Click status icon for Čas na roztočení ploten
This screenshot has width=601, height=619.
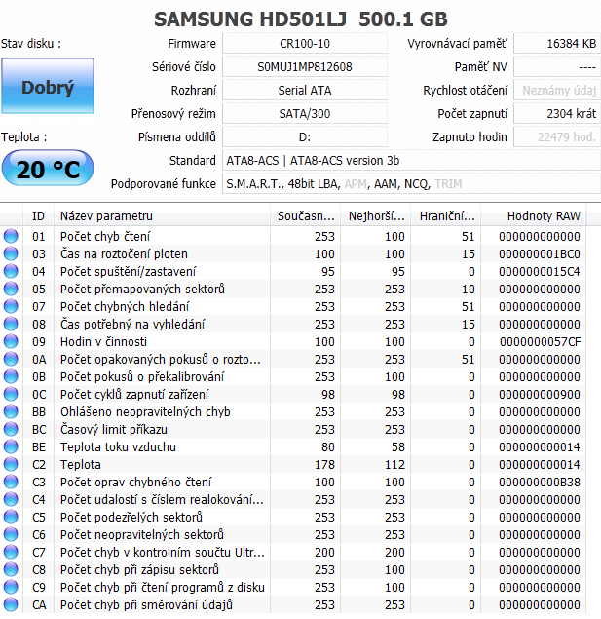pyautogui.click(x=11, y=253)
